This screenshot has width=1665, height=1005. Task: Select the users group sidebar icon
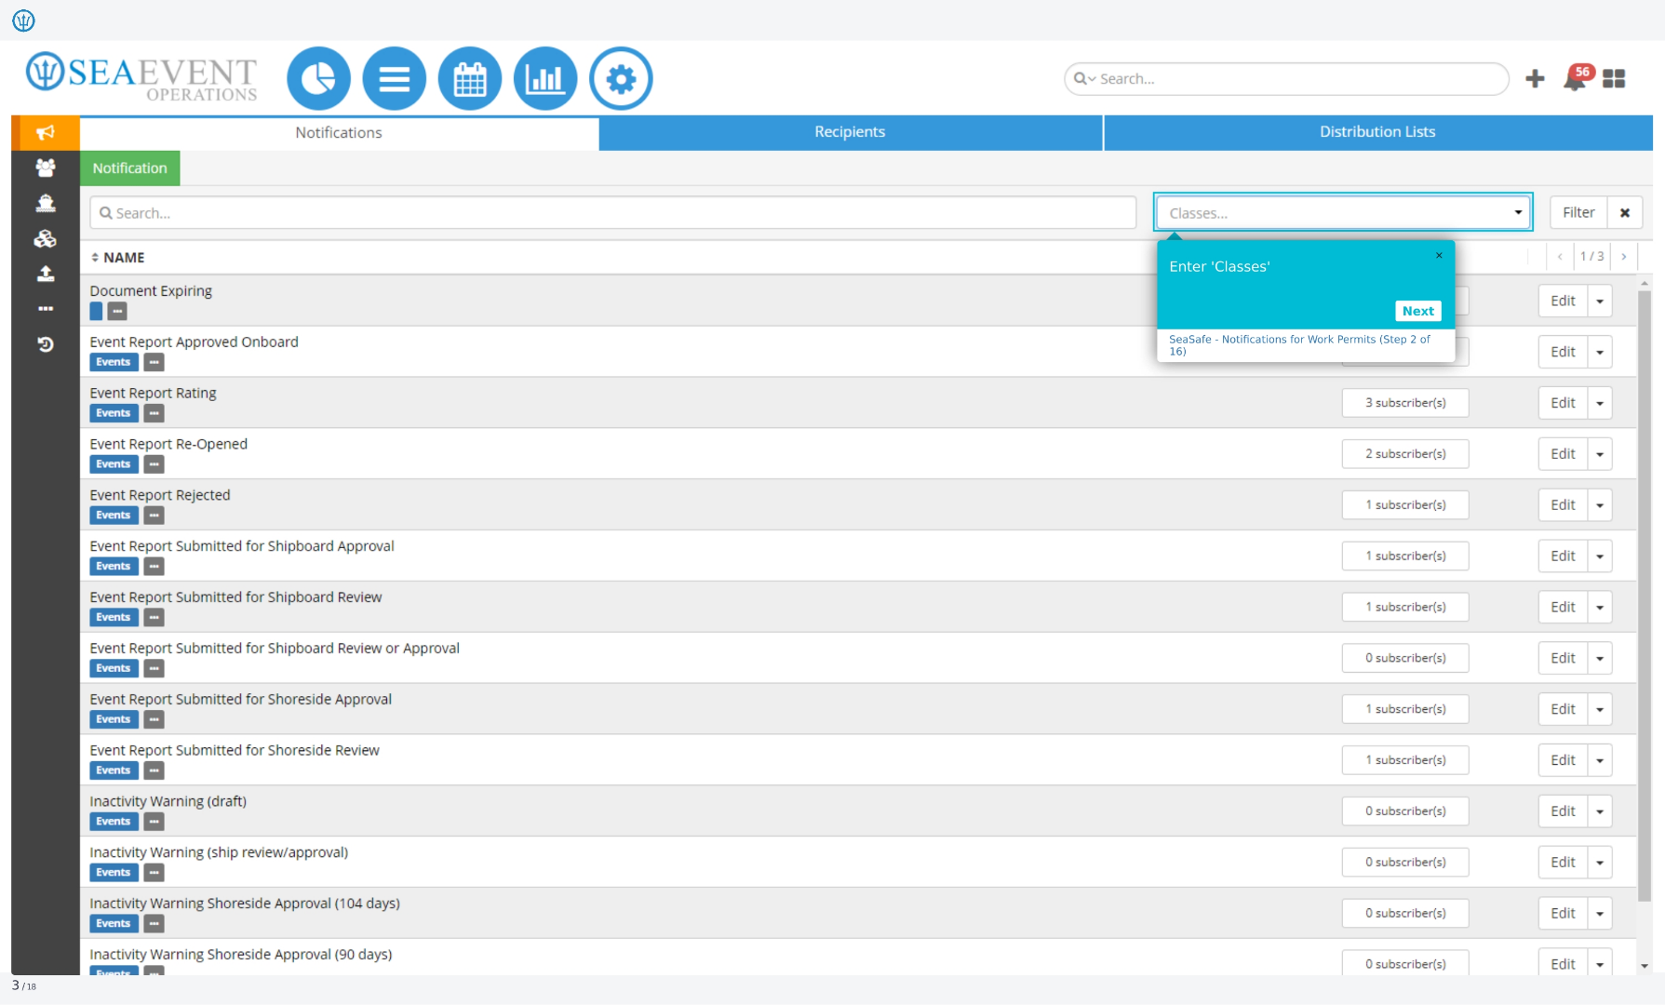pyautogui.click(x=45, y=167)
